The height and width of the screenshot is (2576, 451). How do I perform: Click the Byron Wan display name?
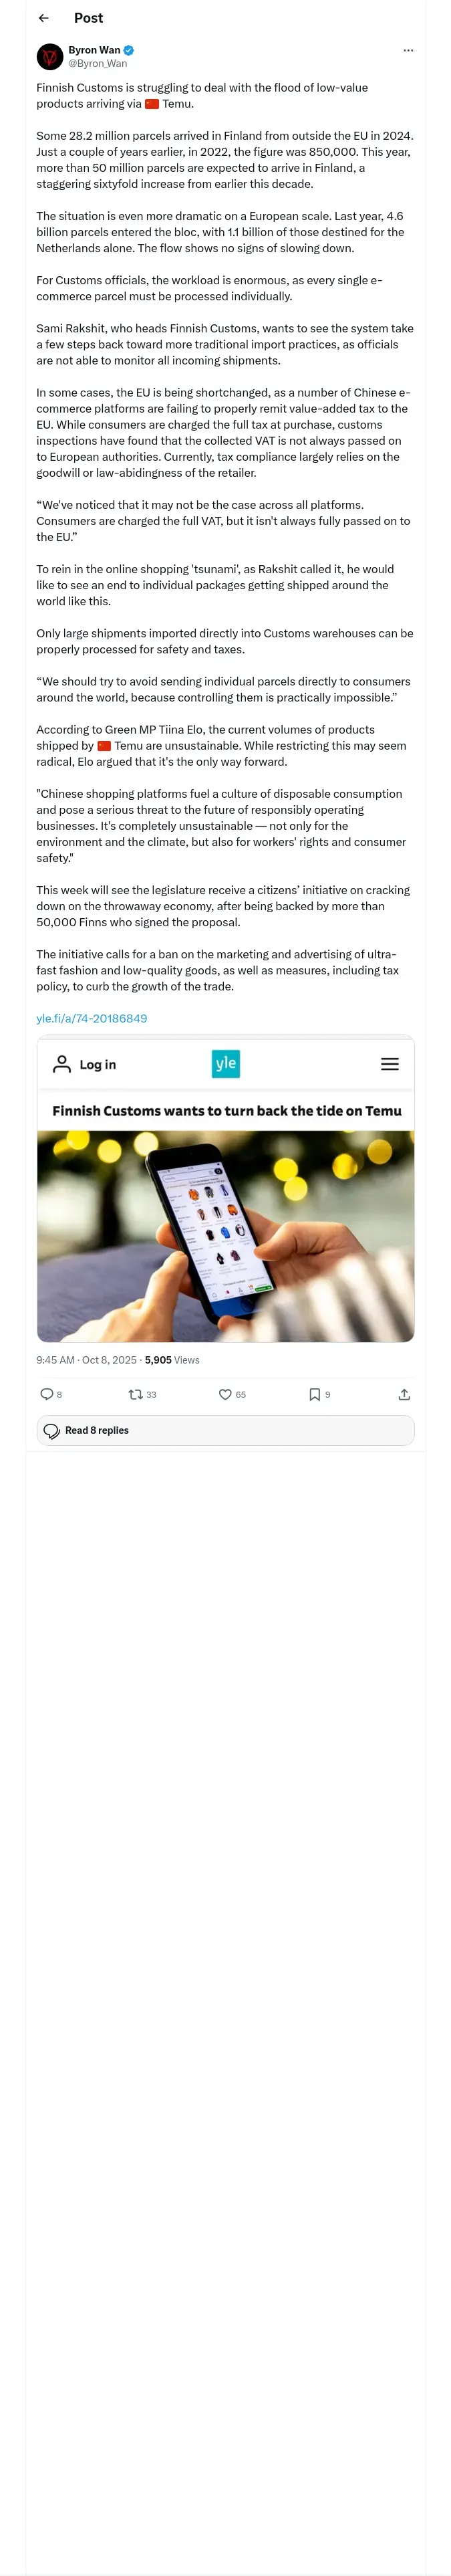coord(94,50)
